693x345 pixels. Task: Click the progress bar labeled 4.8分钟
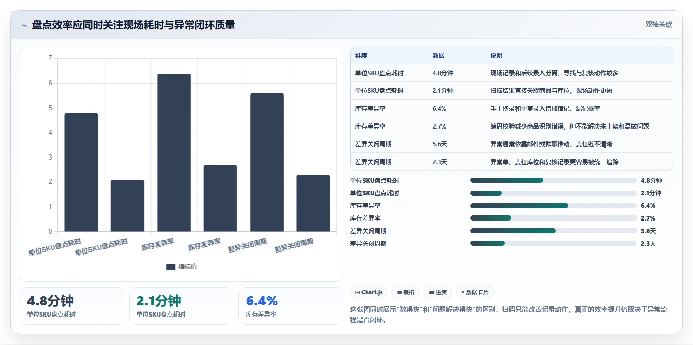(x=553, y=180)
